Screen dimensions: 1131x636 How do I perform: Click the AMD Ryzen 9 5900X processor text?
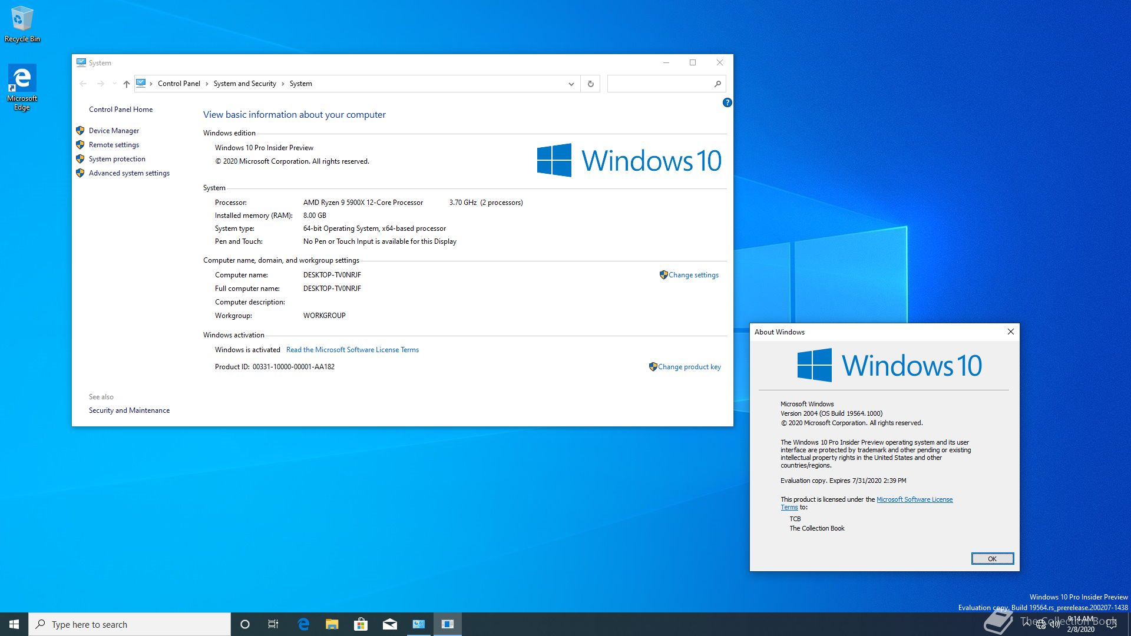click(x=363, y=203)
